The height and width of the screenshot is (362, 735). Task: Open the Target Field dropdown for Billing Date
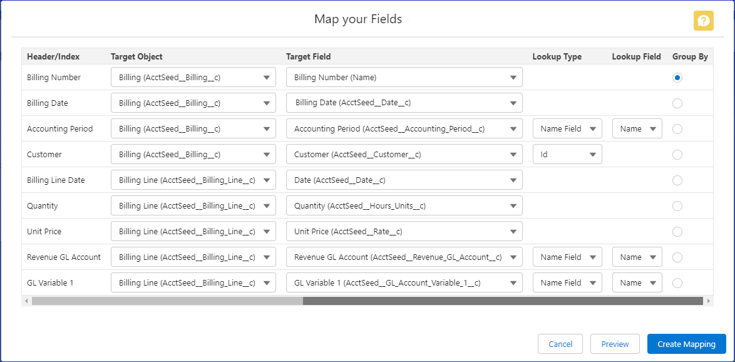click(x=404, y=103)
